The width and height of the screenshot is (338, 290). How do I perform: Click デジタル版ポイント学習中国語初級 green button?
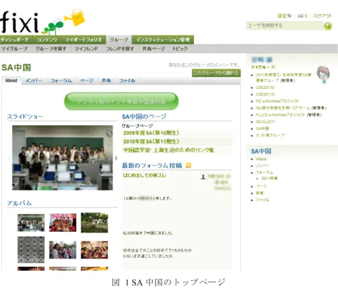pyautogui.click(x=122, y=101)
